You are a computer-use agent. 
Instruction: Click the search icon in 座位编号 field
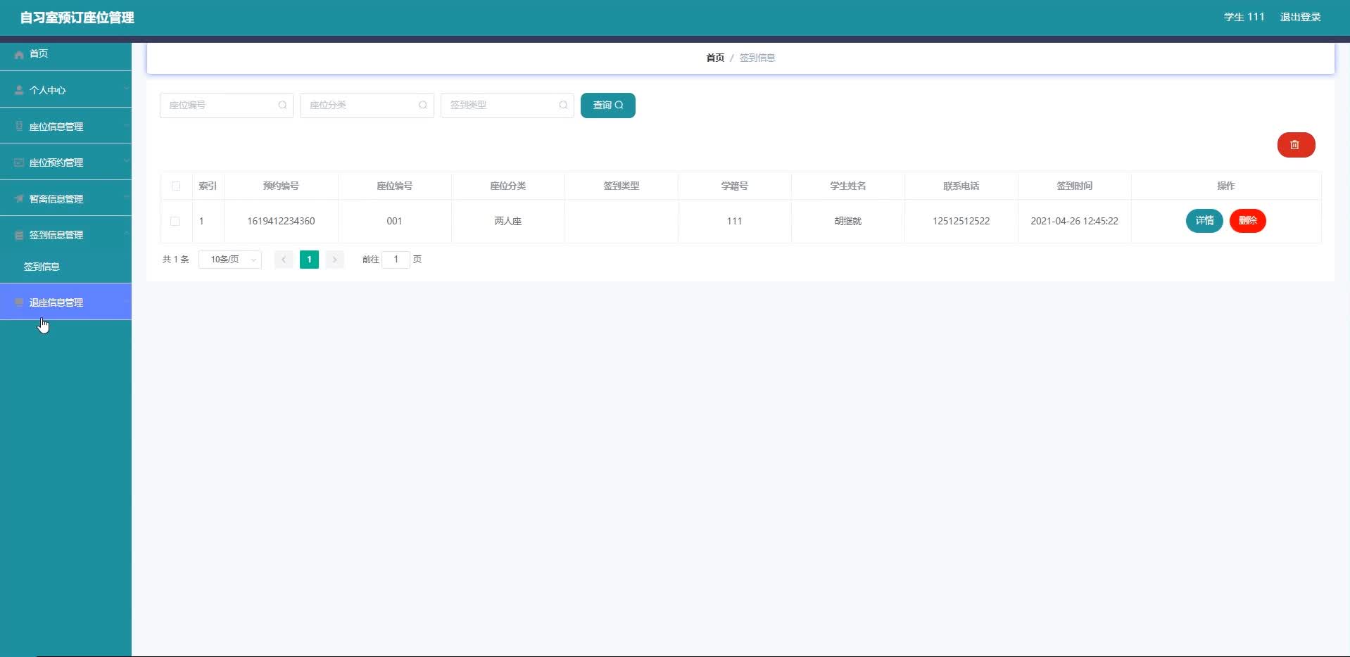point(282,106)
